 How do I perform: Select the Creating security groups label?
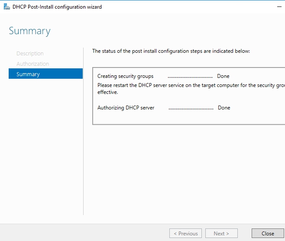coord(125,76)
